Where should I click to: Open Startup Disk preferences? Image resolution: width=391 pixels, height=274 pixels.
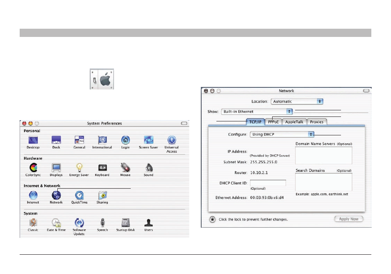click(x=125, y=223)
